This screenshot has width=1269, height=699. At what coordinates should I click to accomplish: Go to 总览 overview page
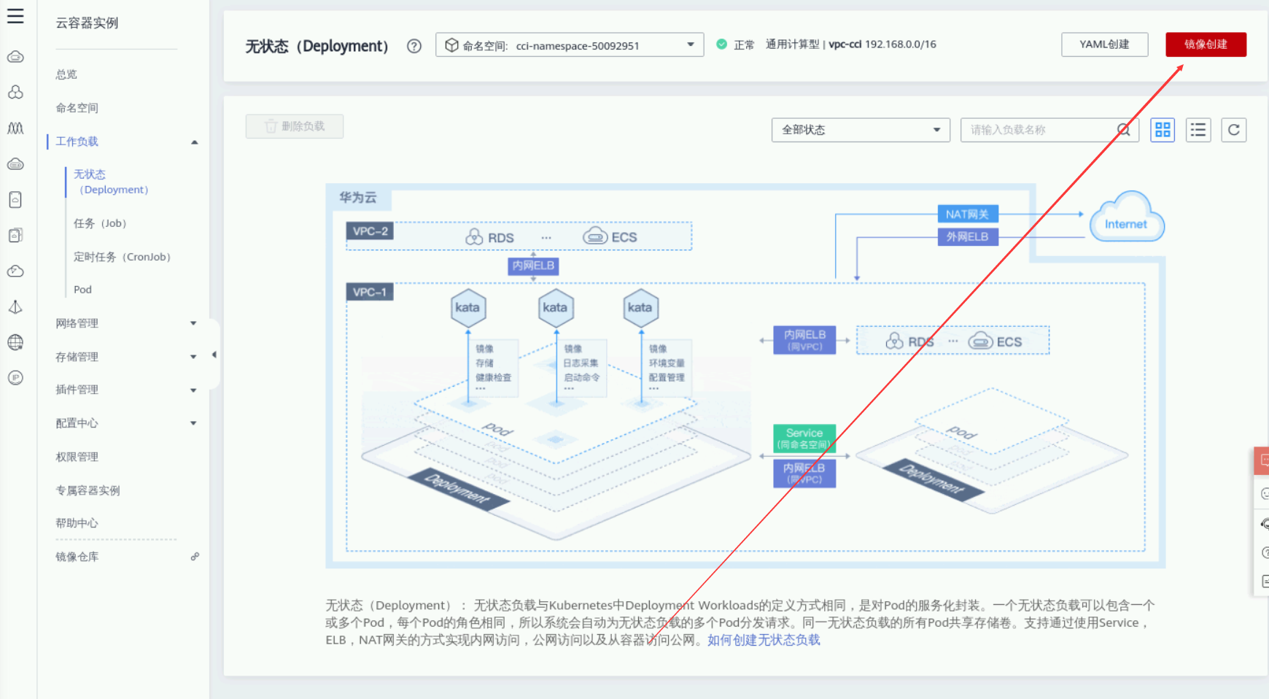tap(66, 74)
